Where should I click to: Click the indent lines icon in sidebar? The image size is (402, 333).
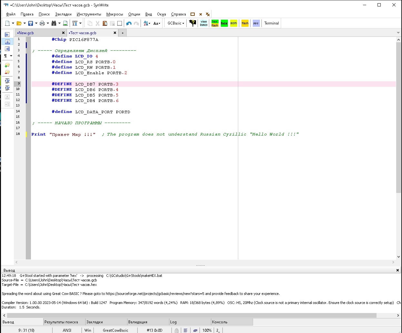click(x=7, y=81)
